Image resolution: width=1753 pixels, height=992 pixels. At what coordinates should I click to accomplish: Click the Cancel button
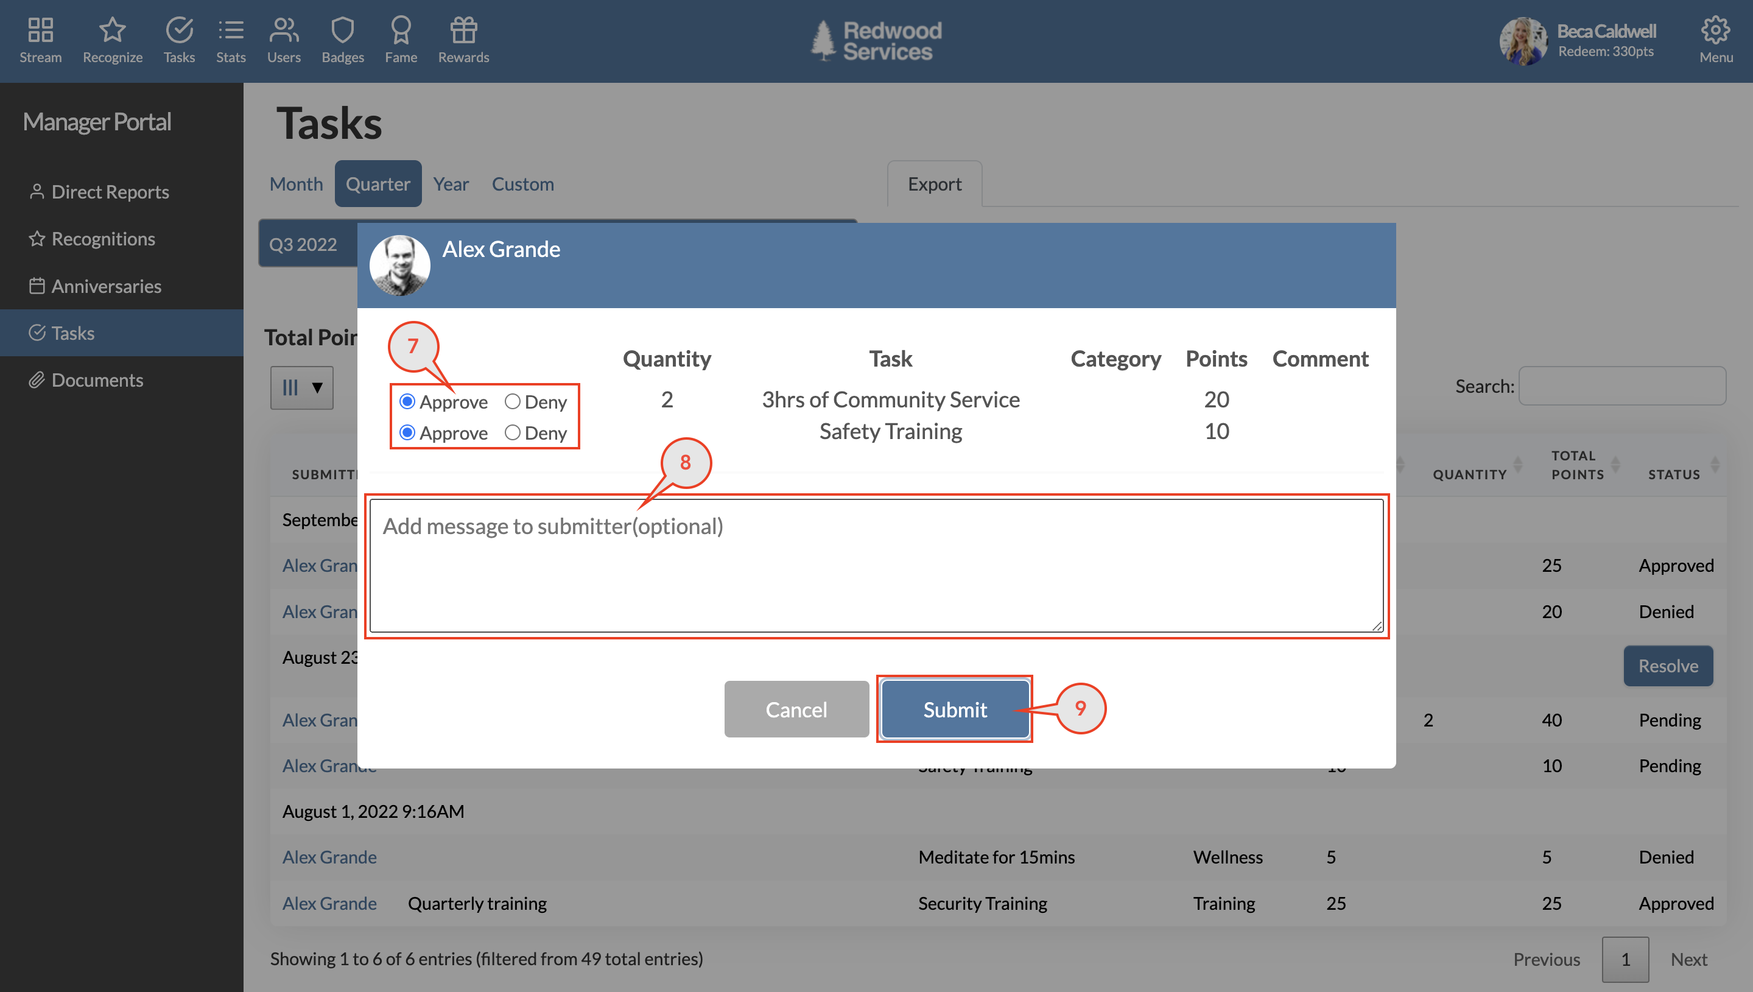click(796, 709)
